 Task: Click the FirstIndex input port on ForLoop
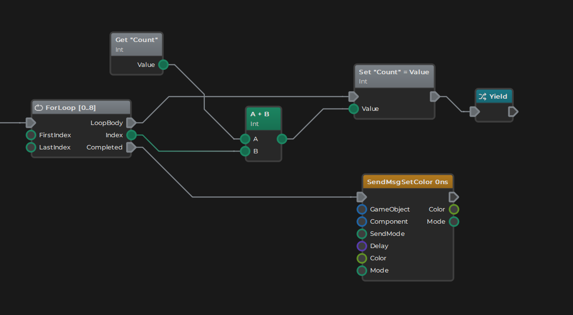pyautogui.click(x=31, y=135)
